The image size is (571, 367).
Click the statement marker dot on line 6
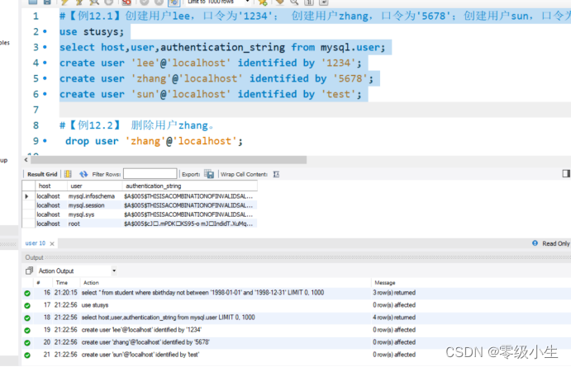click(x=45, y=94)
